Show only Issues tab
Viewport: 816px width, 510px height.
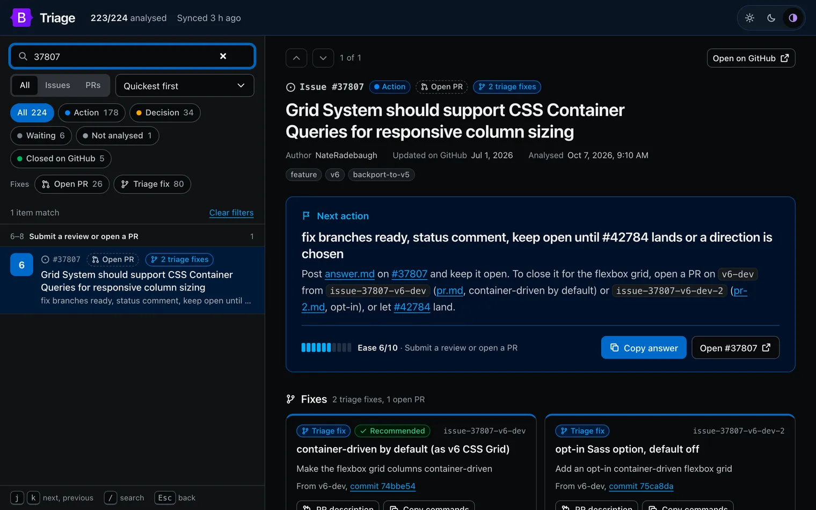tap(57, 85)
